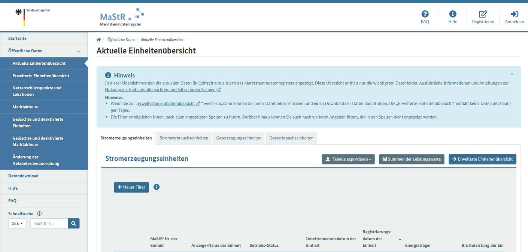Viewport: 528px width, 252px height.
Task: Open Netzanschlusspunkte und Lokationen
Action: tap(44, 91)
